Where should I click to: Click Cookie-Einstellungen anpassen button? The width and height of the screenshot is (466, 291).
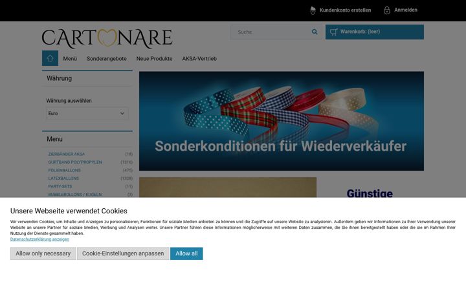click(x=123, y=253)
